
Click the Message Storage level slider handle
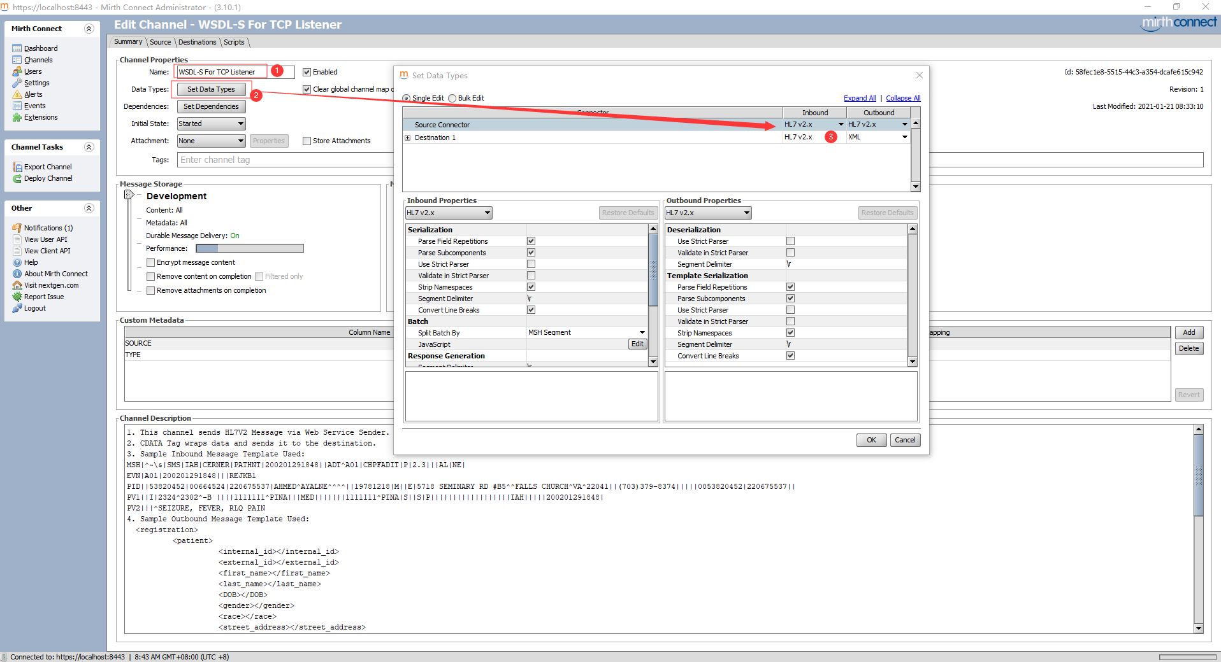point(129,195)
